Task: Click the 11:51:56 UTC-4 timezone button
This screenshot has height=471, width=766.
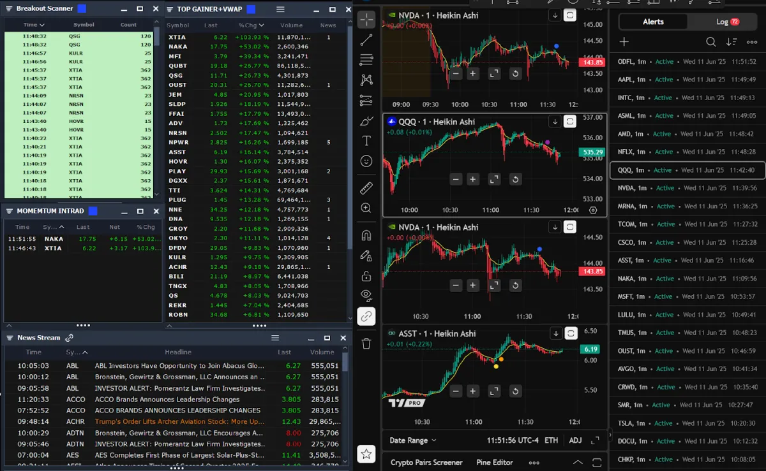Action: [x=513, y=440]
